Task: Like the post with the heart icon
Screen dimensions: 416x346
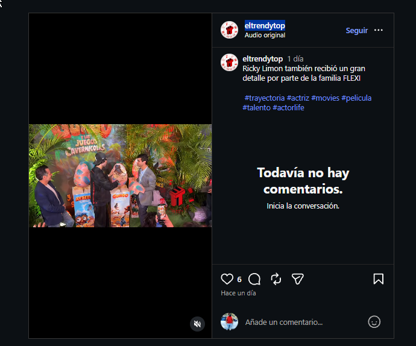Action: pos(227,279)
